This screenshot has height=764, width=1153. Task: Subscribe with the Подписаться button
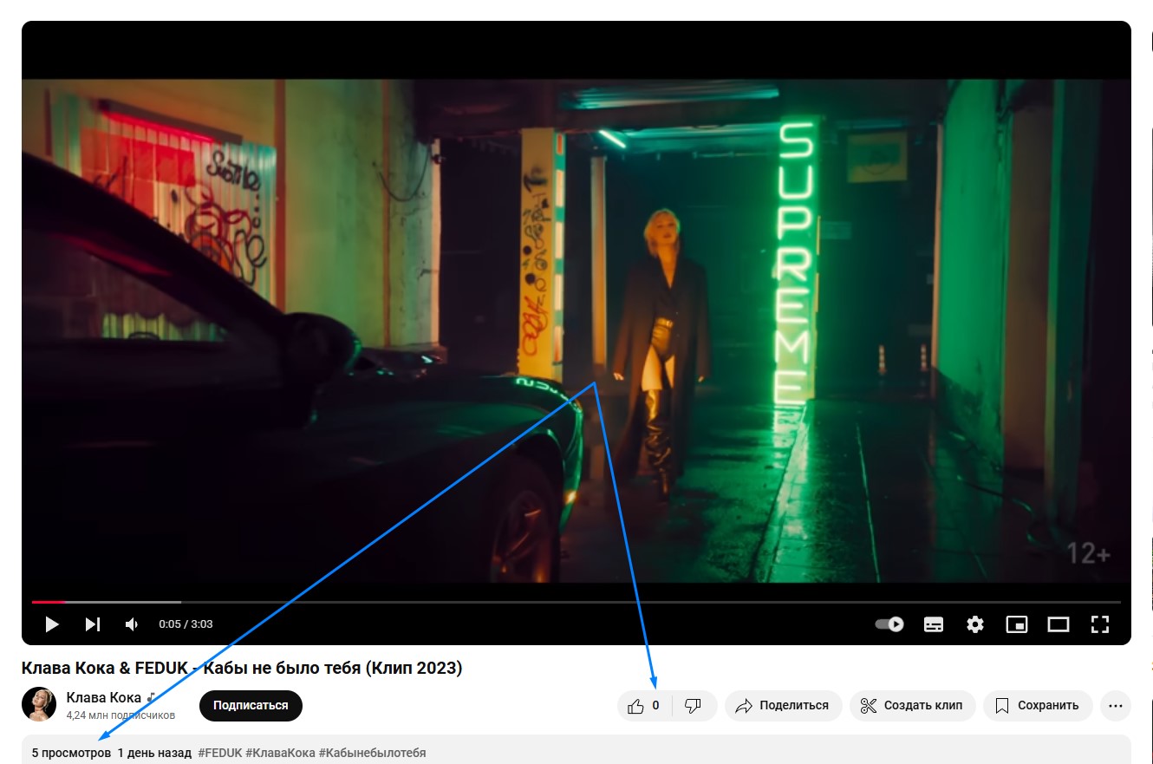tap(251, 706)
